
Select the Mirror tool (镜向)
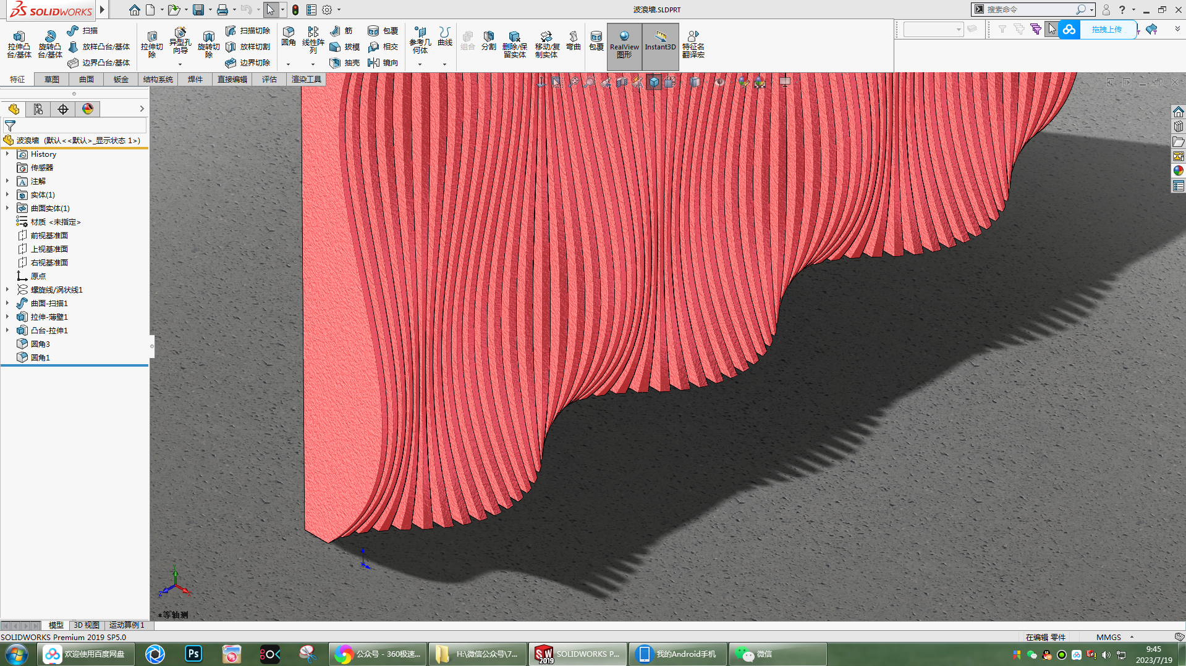tap(383, 62)
